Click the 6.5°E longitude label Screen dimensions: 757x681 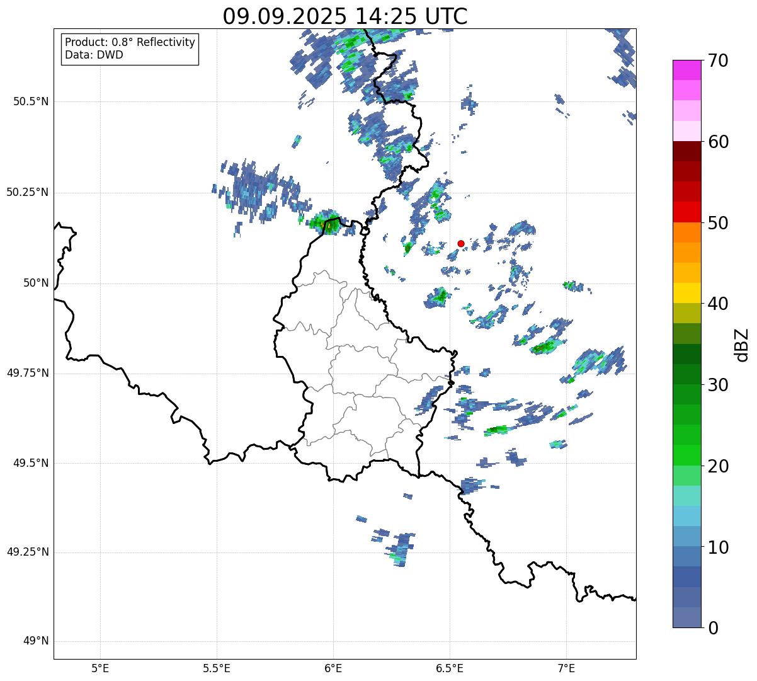pyautogui.click(x=450, y=668)
